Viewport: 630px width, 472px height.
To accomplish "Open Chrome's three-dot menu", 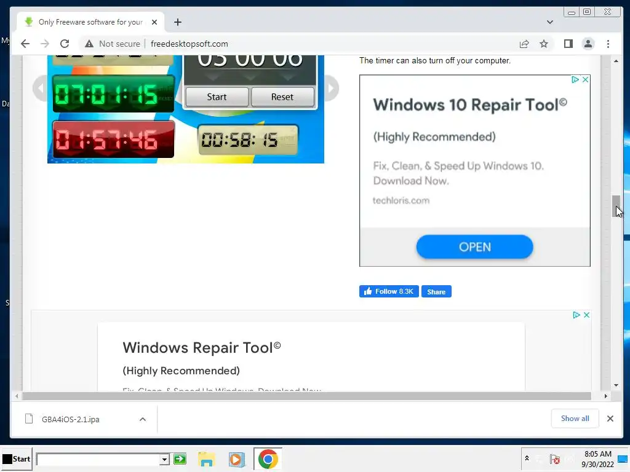I will pos(608,44).
